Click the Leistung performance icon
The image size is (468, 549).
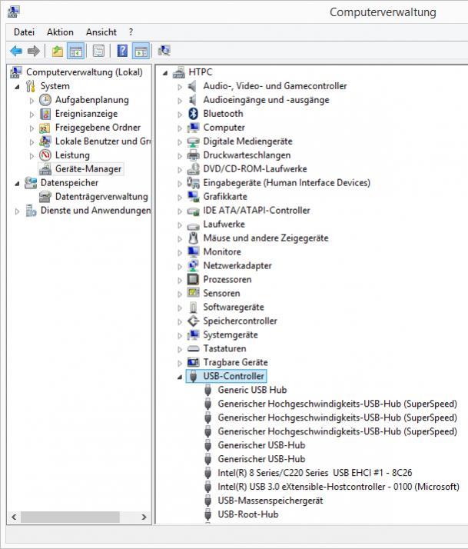pos(45,155)
